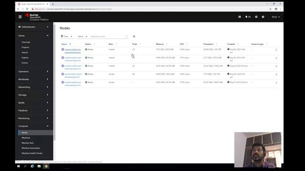Click the browser back arrow

coord(18,9)
